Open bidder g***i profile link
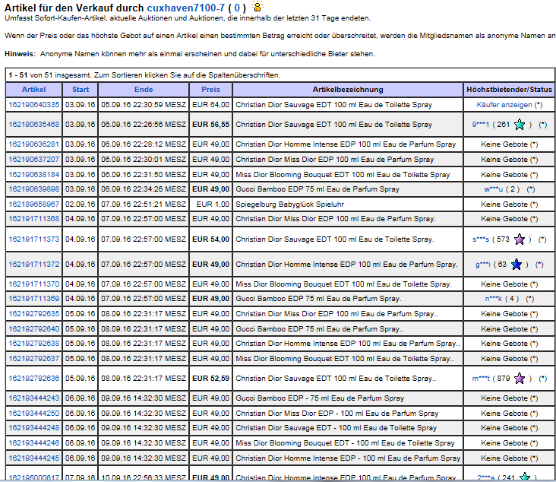Image resolution: width=556 pixels, height=482 pixels. tap(482, 265)
